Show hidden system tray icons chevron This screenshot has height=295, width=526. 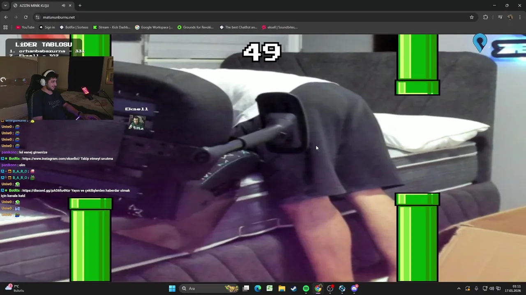click(x=459, y=288)
